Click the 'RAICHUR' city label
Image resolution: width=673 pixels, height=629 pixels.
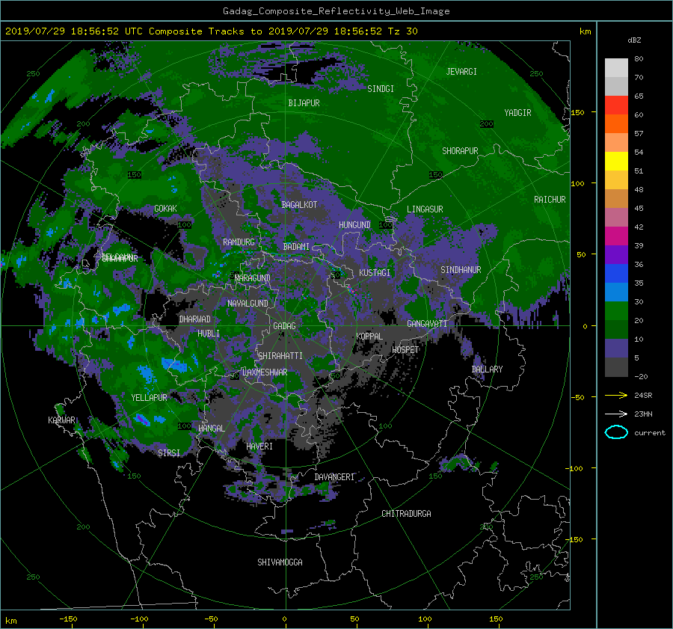(550, 200)
